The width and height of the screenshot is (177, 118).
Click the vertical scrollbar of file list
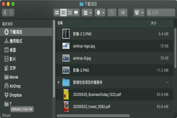click(175, 48)
